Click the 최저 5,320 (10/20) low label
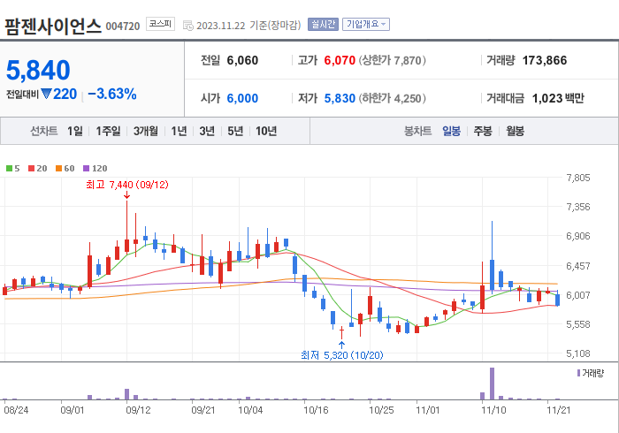619x433 pixels. pos(342,355)
